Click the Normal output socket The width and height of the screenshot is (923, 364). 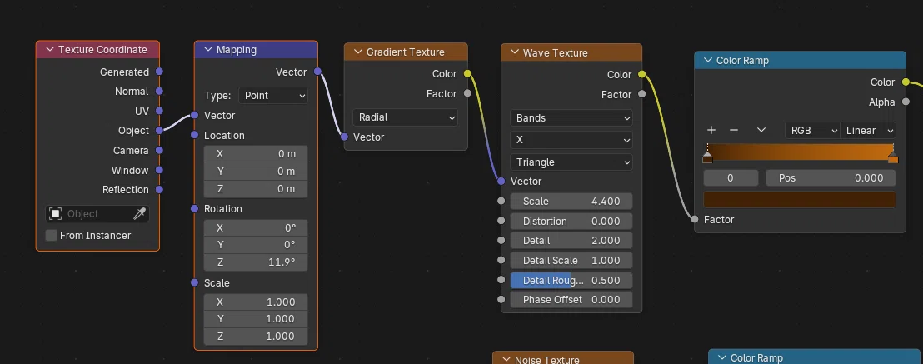159,92
